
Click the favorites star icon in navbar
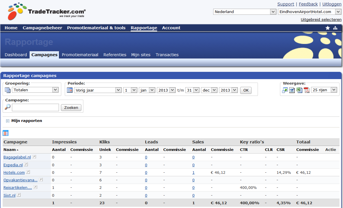pyautogui.click(x=328, y=28)
